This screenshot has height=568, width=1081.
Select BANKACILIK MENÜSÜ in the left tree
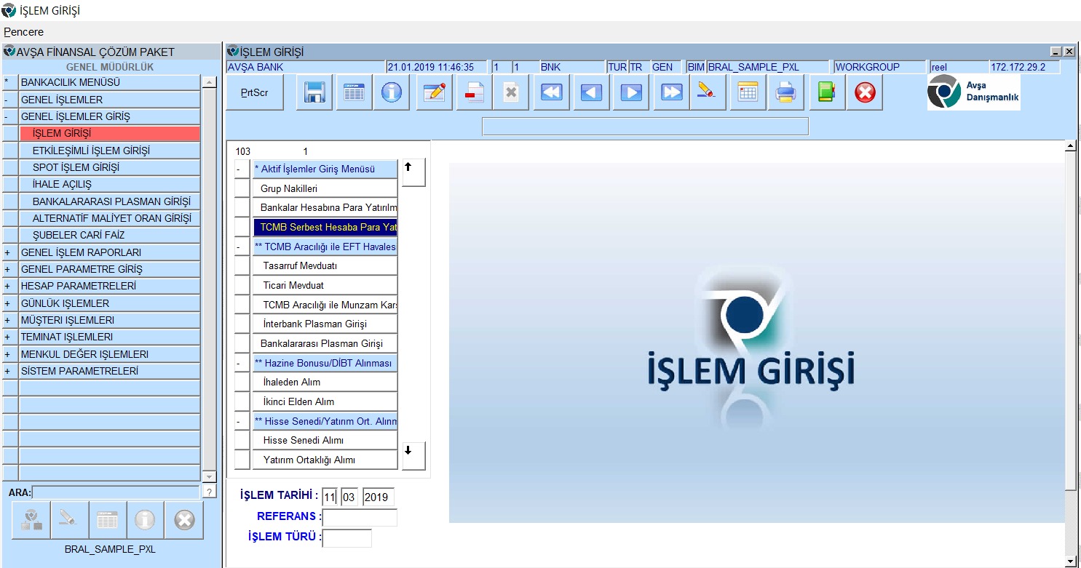(109, 82)
